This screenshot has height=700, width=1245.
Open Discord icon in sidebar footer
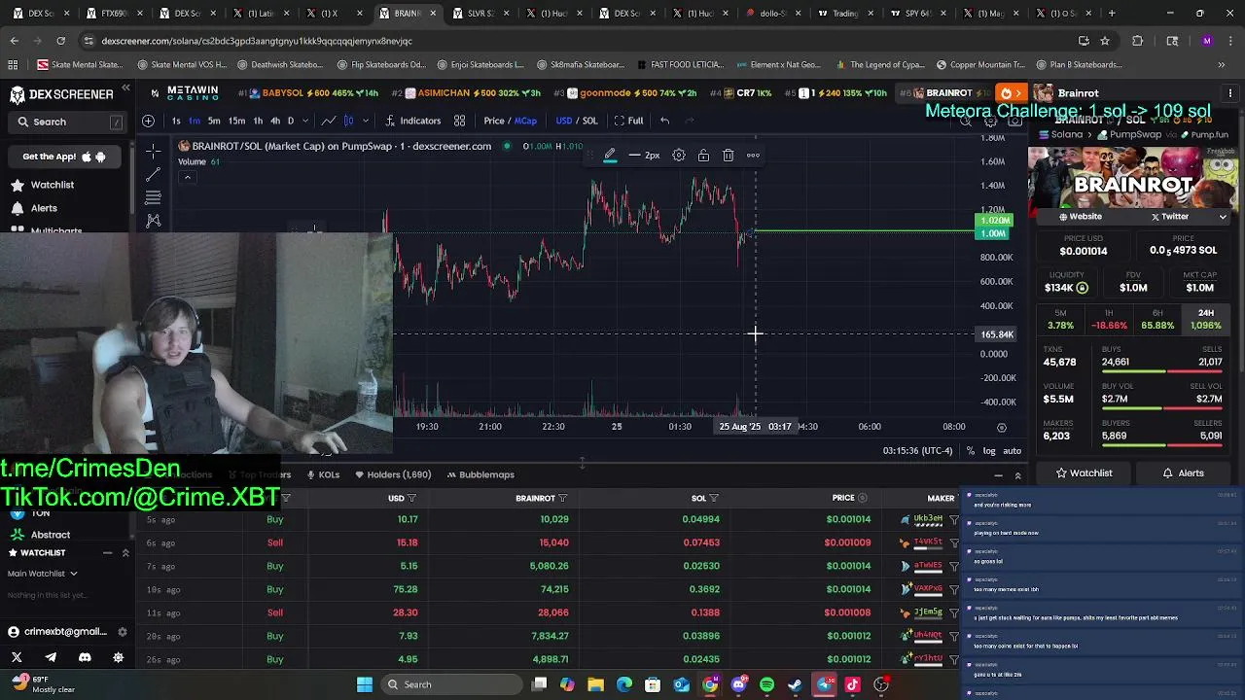pyautogui.click(x=85, y=657)
